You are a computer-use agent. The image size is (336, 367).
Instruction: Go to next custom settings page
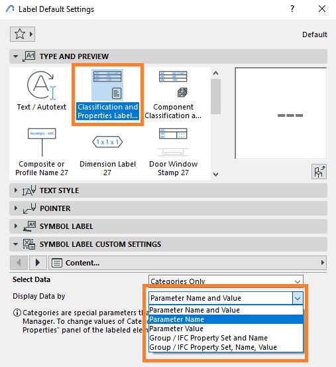tap(38, 263)
